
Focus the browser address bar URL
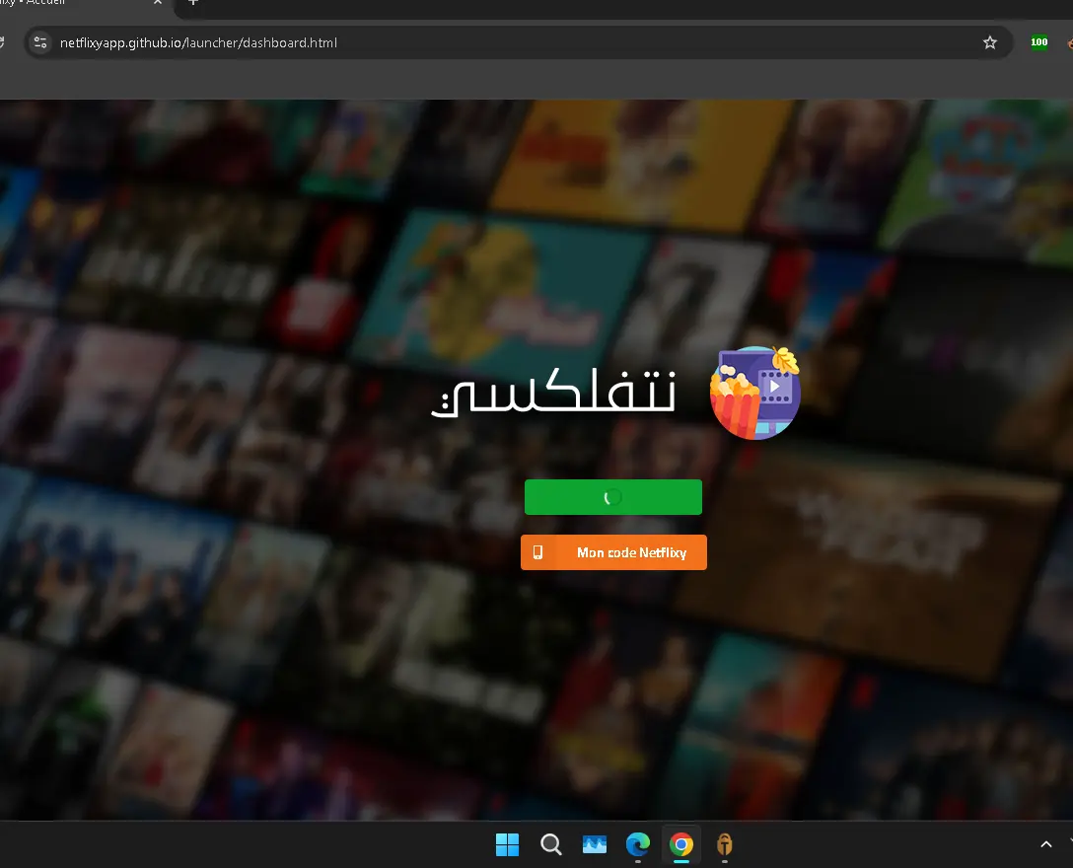tap(198, 42)
